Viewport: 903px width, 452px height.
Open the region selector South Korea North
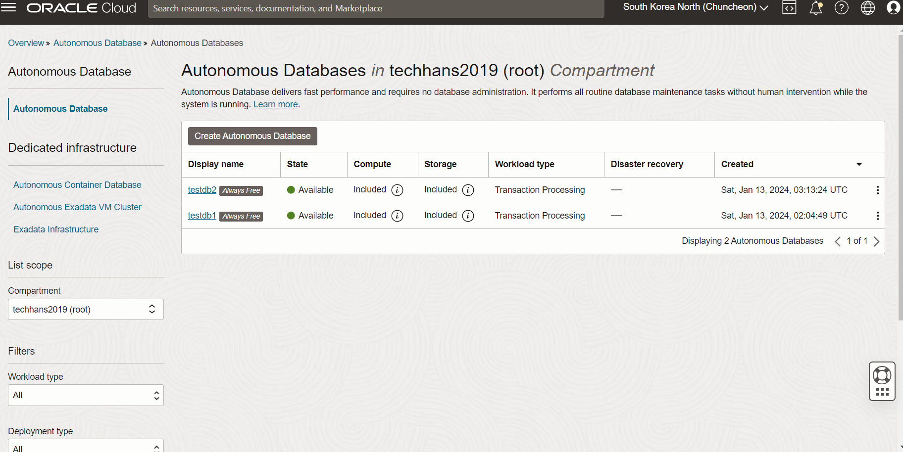[695, 7]
